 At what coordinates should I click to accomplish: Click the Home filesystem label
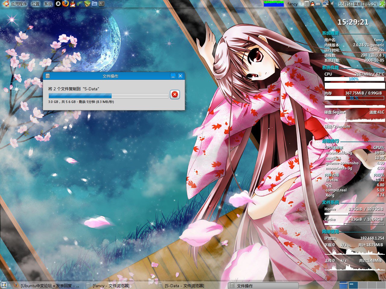[x=330, y=209]
